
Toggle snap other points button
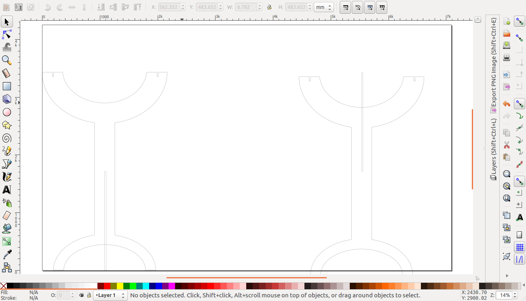tap(520, 181)
